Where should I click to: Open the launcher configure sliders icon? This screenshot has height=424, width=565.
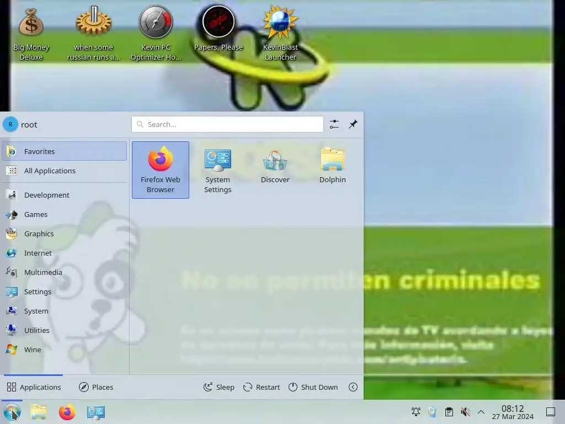(334, 124)
